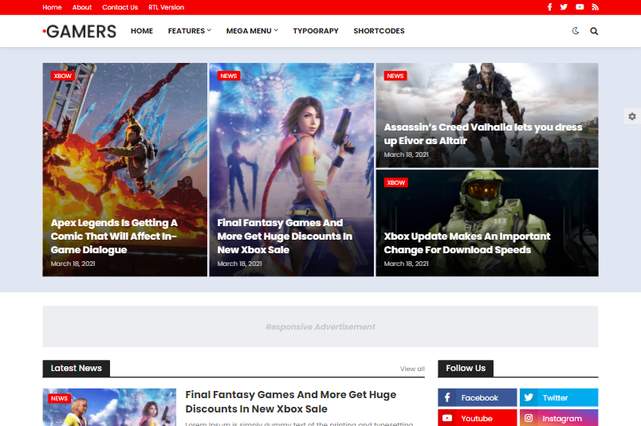Click the Youtube follow button
Image resolution: width=641 pixels, height=426 pixels.
[477, 418]
